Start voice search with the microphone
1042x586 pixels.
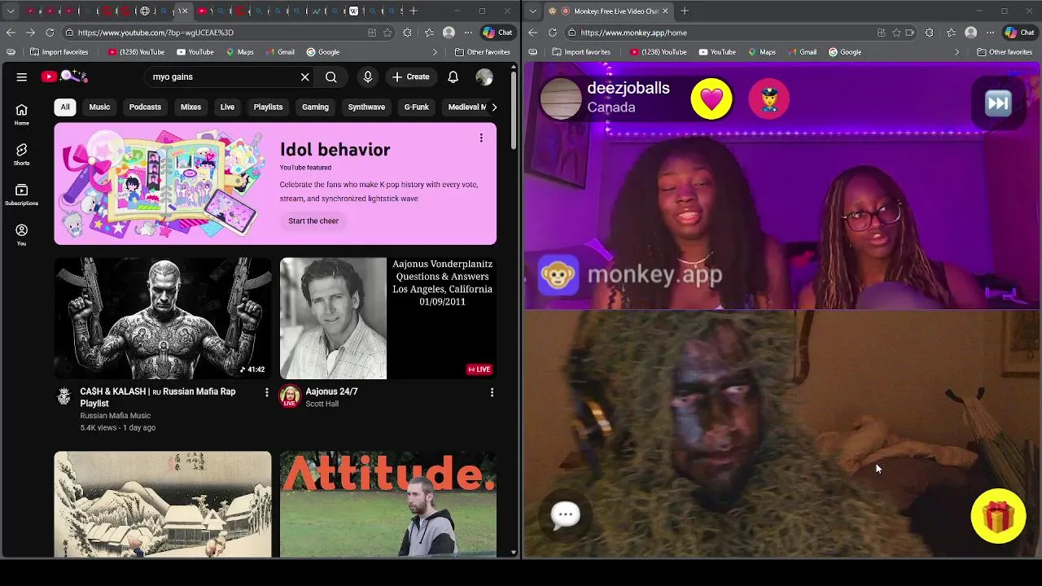coord(368,77)
